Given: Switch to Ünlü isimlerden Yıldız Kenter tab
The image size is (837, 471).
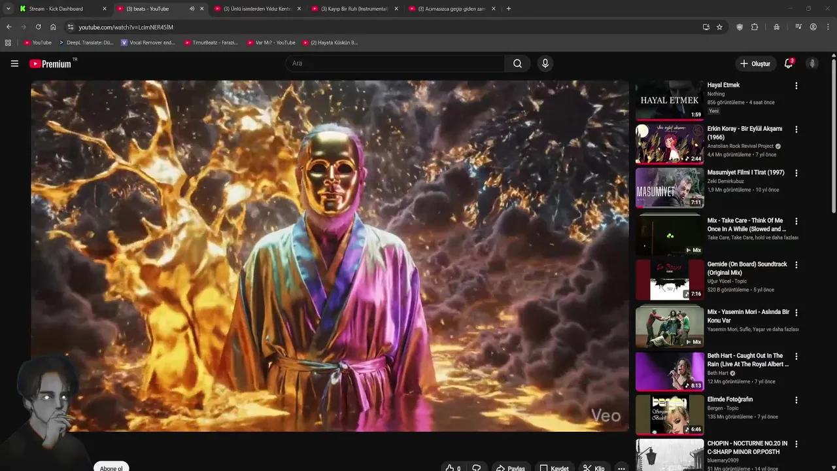Looking at the screenshot, I should pos(257,9).
